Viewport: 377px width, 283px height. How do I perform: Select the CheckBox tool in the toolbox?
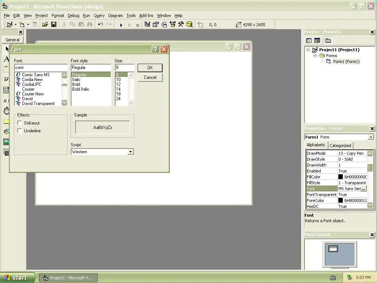pyautogui.click(x=6, y=80)
